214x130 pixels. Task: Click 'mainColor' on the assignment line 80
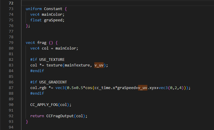(x=66, y=48)
